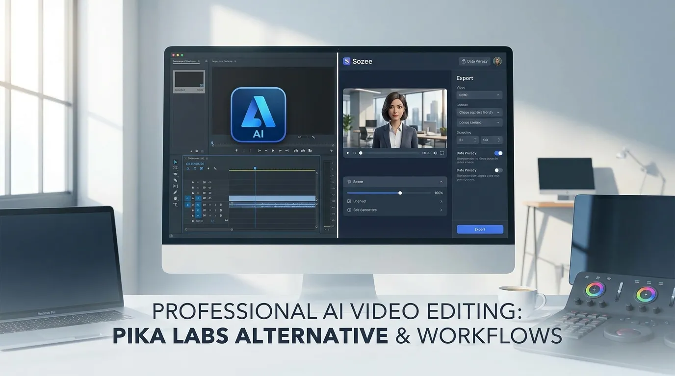Screen dimensions: 675x376
Task: Adjust the stepper arrows on the 90 field
Action: [x=499, y=140]
